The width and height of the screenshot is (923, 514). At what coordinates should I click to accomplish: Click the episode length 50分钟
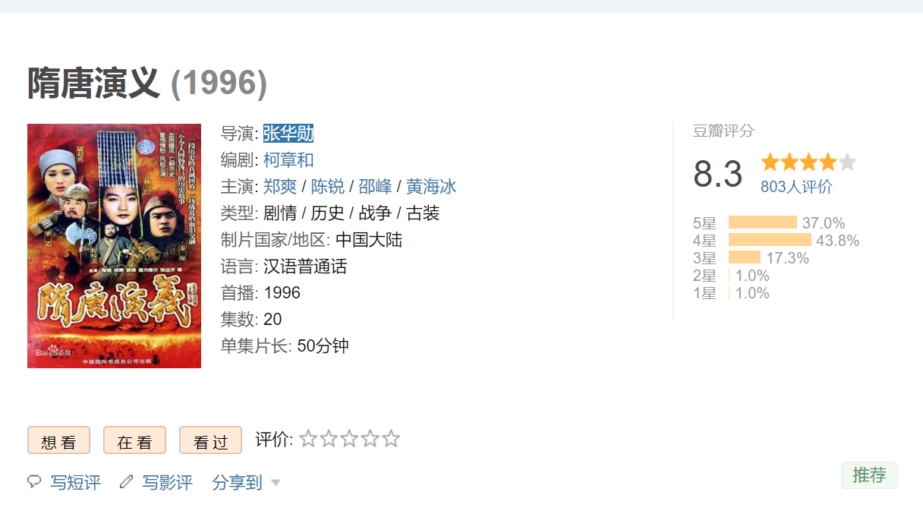pyautogui.click(x=323, y=346)
